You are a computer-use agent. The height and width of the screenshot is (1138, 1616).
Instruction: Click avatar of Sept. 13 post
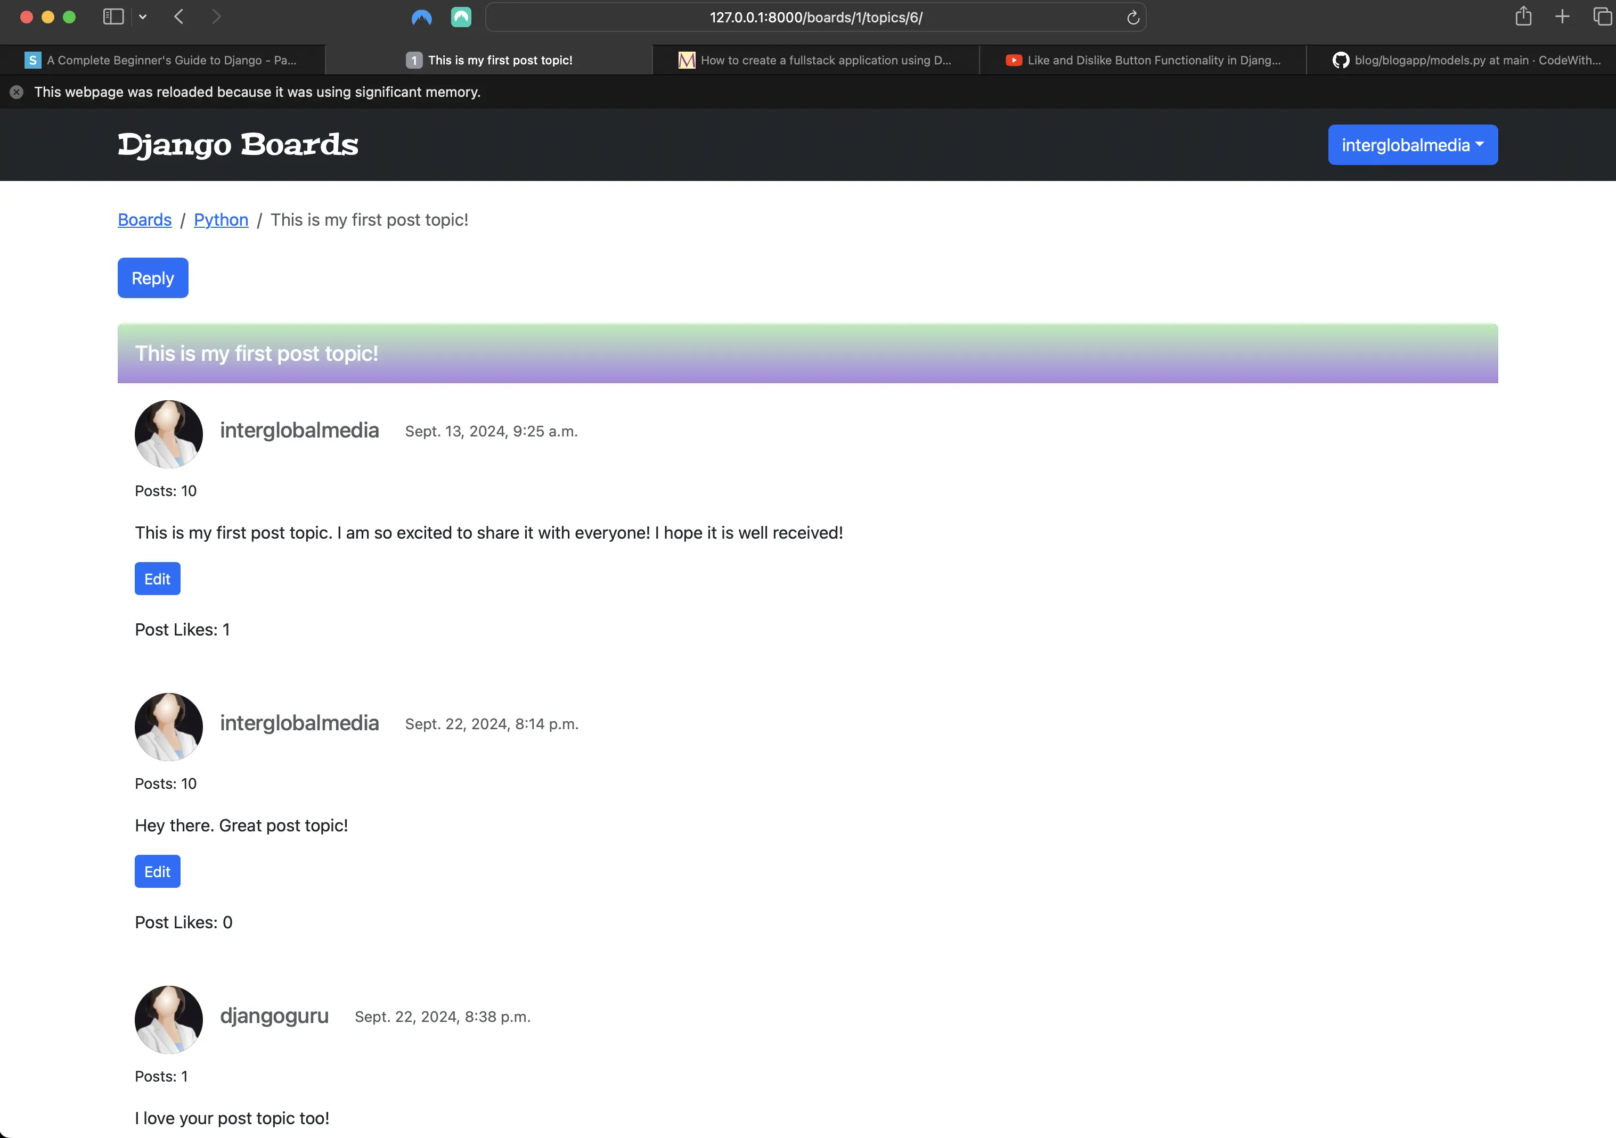click(169, 434)
